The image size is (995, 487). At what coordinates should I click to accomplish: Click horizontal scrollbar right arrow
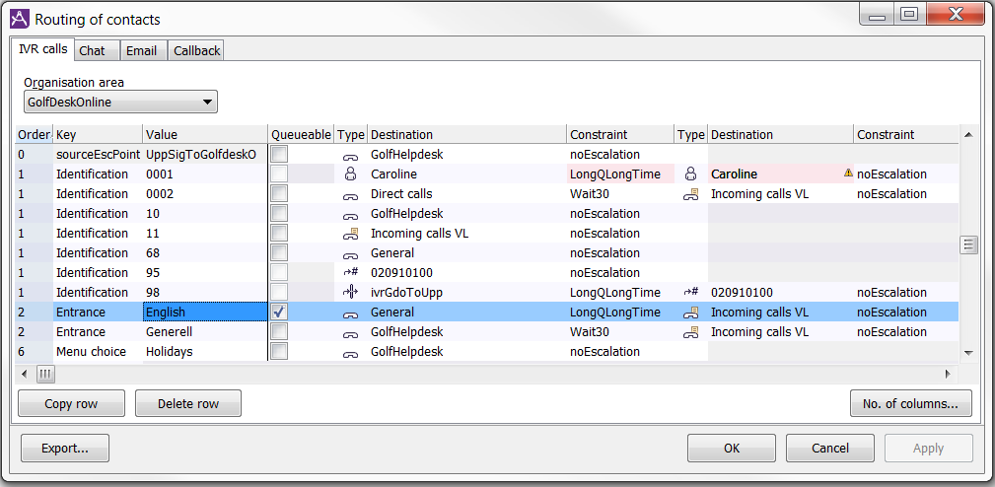pyautogui.click(x=950, y=375)
